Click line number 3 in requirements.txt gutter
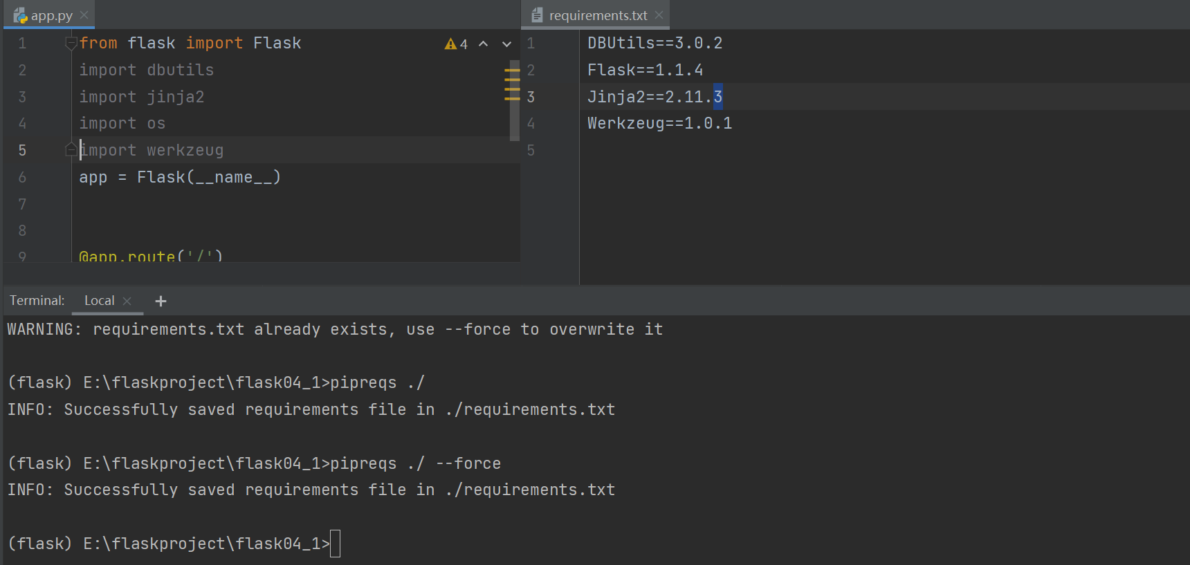 pyautogui.click(x=531, y=97)
